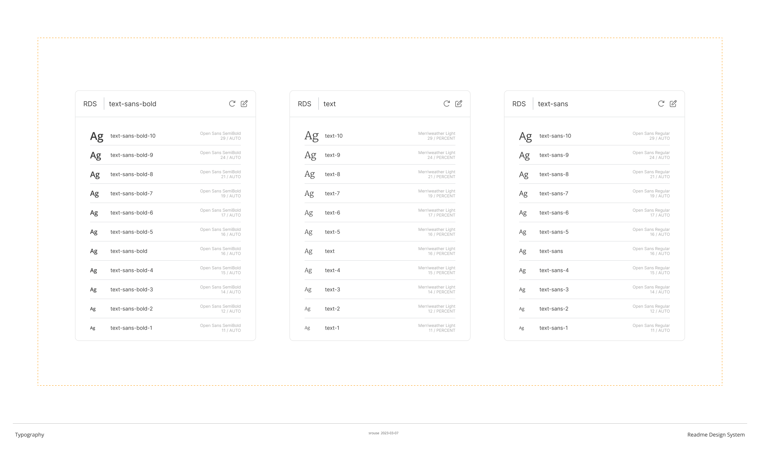
Task: Select the text-10 Merriweather style row
Action: pos(334,136)
